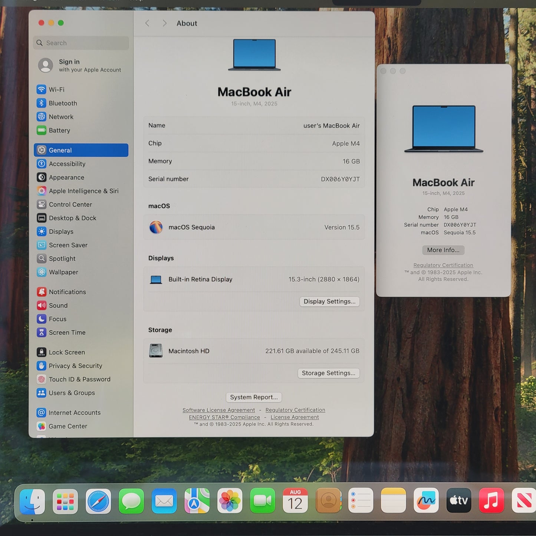This screenshot has width=536, height=536.
Task: Open Mail app in the Dock
Action: [x=164, y=501]
